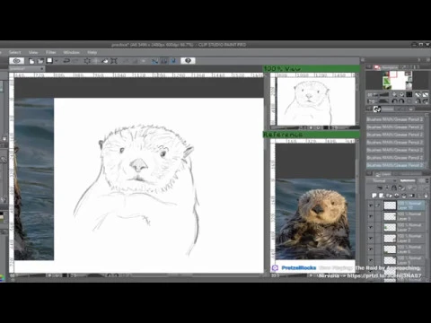
Task: Click the Open file icon
Action: [40, 61]
